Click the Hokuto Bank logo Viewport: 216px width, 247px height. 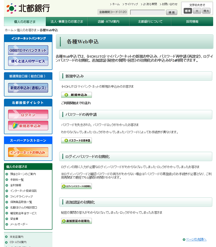tap(28, 8)
